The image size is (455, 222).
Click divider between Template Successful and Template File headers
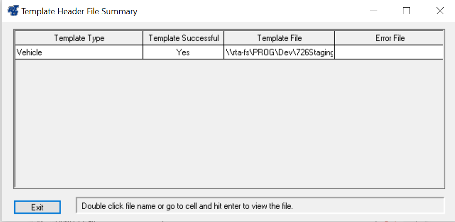pyautogui.click(x=224, y=38)
